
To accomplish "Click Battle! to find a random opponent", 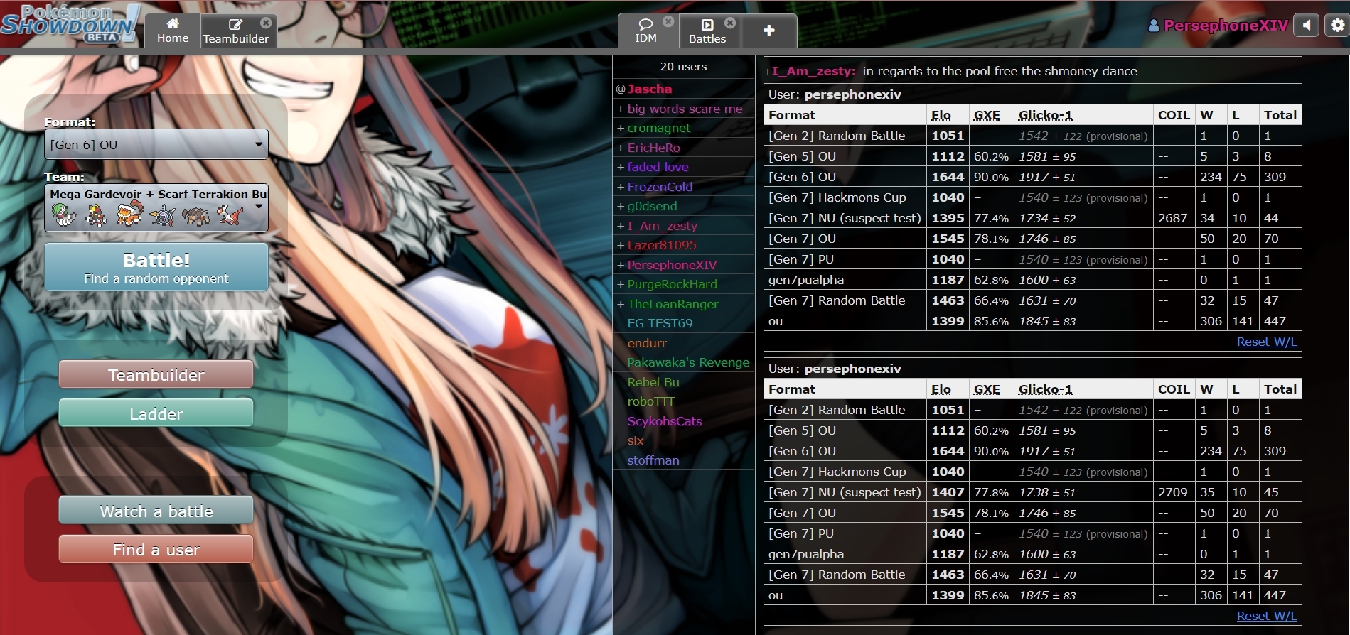I will (156, 267).
